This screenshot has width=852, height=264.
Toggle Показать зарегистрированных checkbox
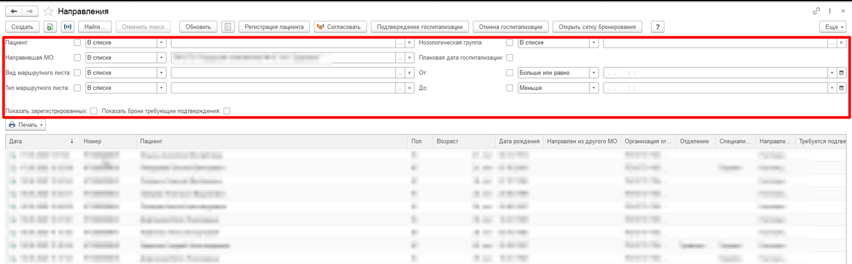tap(94, 111)
